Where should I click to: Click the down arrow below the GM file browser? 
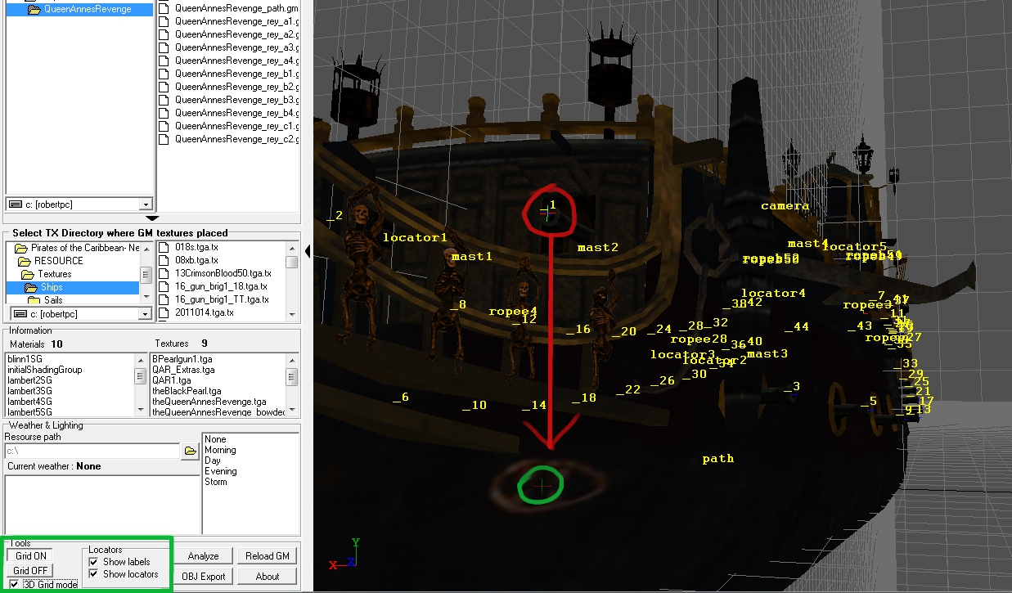[151, 218]
